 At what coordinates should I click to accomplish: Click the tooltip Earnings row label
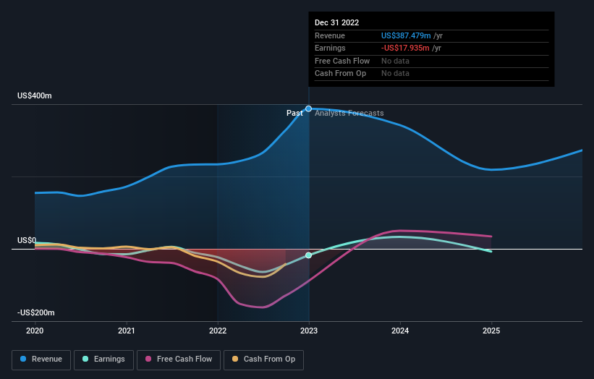click(x=330, y=48)
